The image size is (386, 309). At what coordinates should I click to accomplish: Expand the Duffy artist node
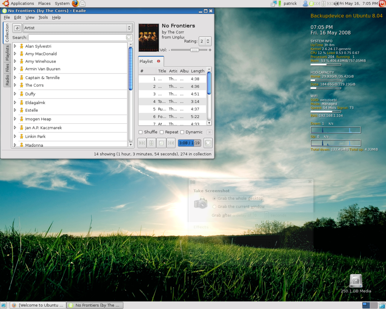pos(15,94)
